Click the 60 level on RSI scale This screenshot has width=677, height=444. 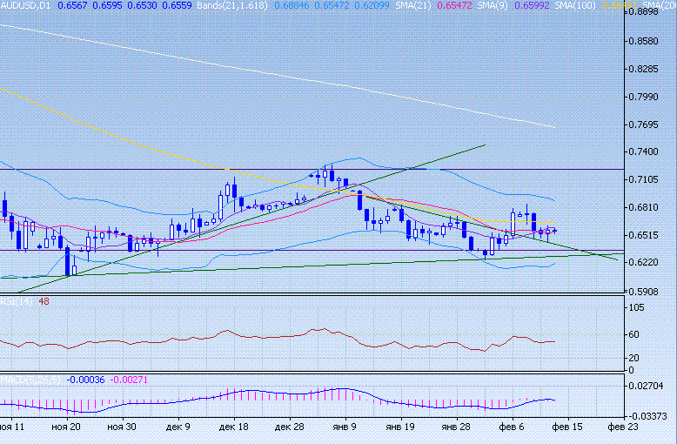[x=634, y=334]
